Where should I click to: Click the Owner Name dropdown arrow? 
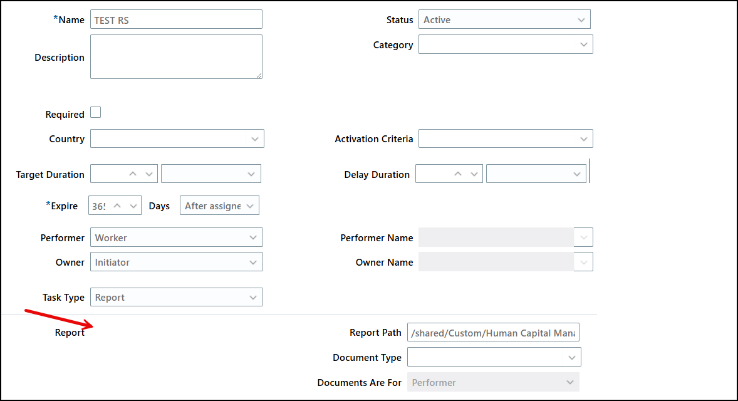[x=584, y=262]
